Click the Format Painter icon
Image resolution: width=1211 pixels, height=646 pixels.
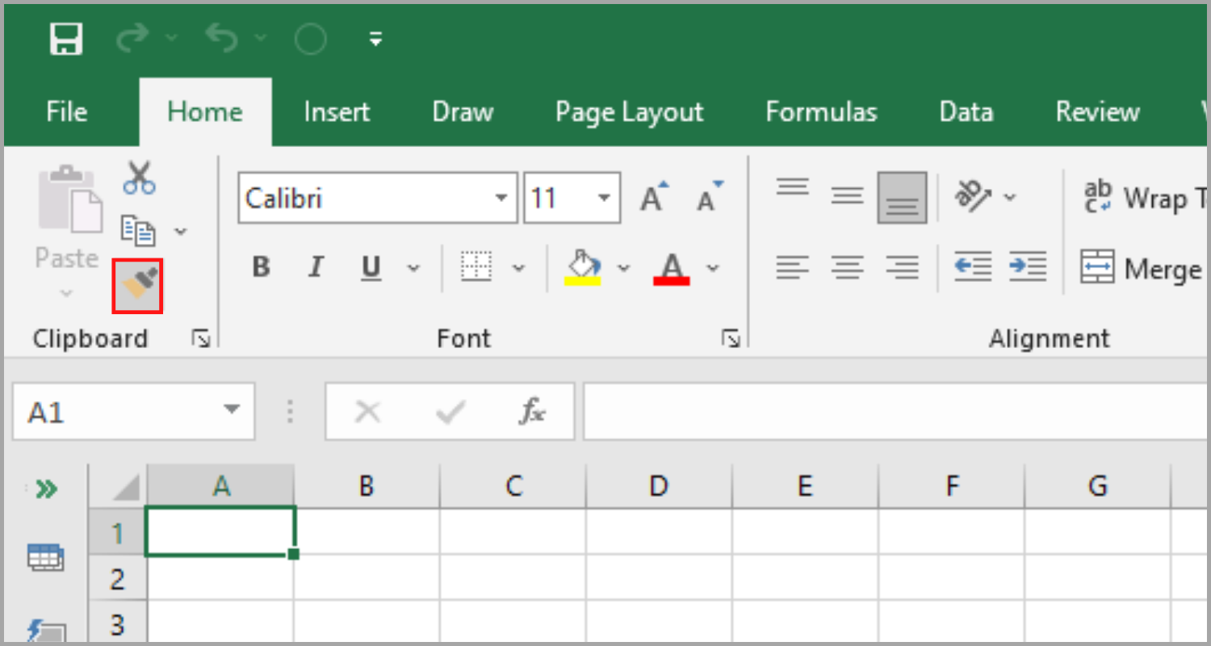tap(137, 284)
